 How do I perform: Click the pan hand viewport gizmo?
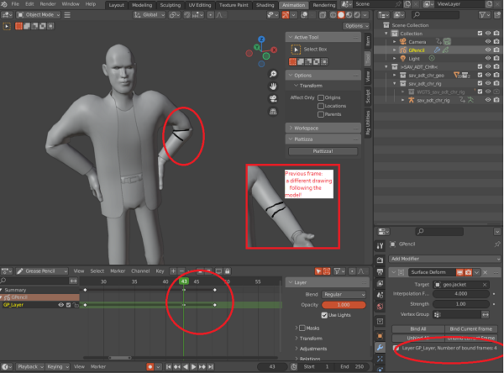point(273,86)
